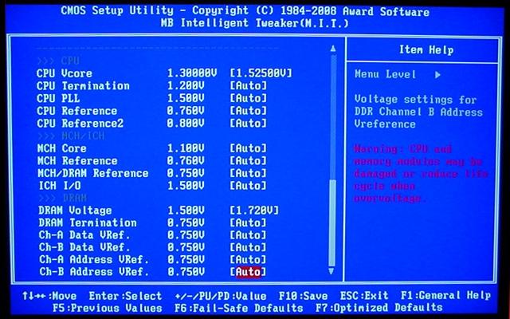Click the F10:Save hint
This screenshot has height=319, width=510.
point(303,296)
